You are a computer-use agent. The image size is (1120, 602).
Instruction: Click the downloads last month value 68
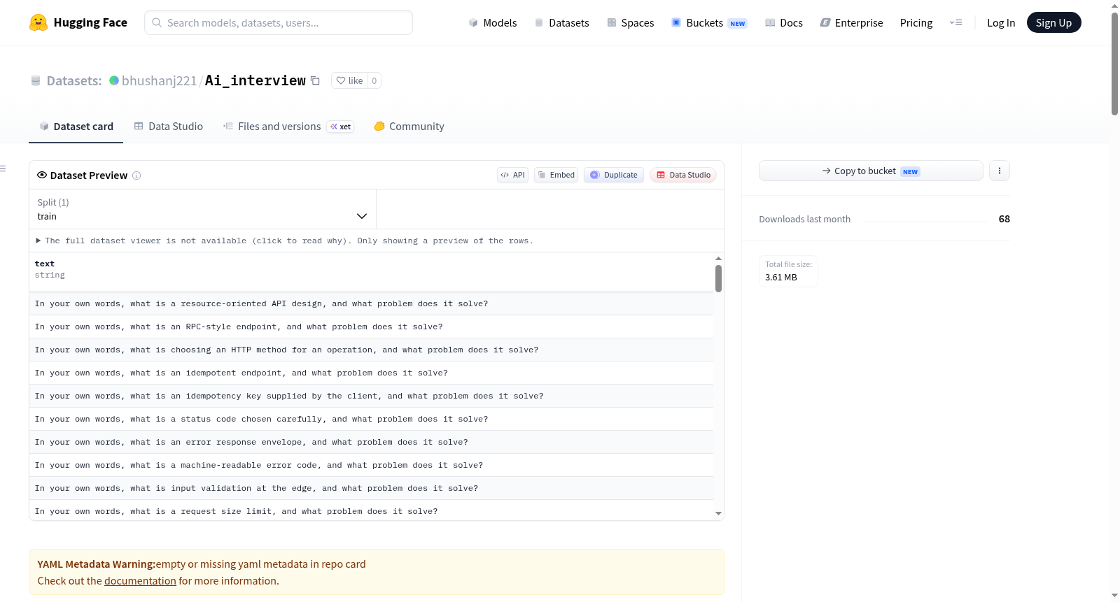click(x=1004, y=219)
